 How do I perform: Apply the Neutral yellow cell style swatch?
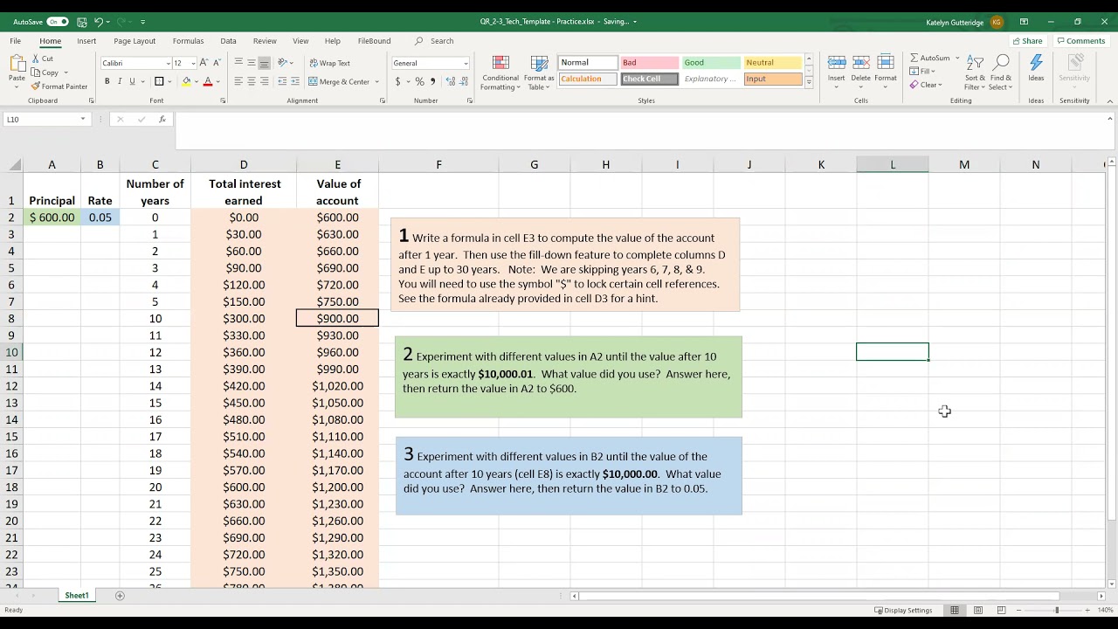[x=773, y=63]
